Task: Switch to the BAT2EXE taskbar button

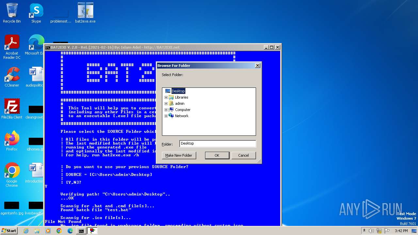Action: pyautogui.click(x=93, y=231)
